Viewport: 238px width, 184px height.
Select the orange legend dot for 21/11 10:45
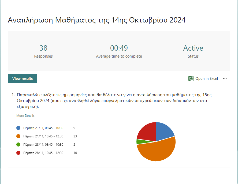18,136
